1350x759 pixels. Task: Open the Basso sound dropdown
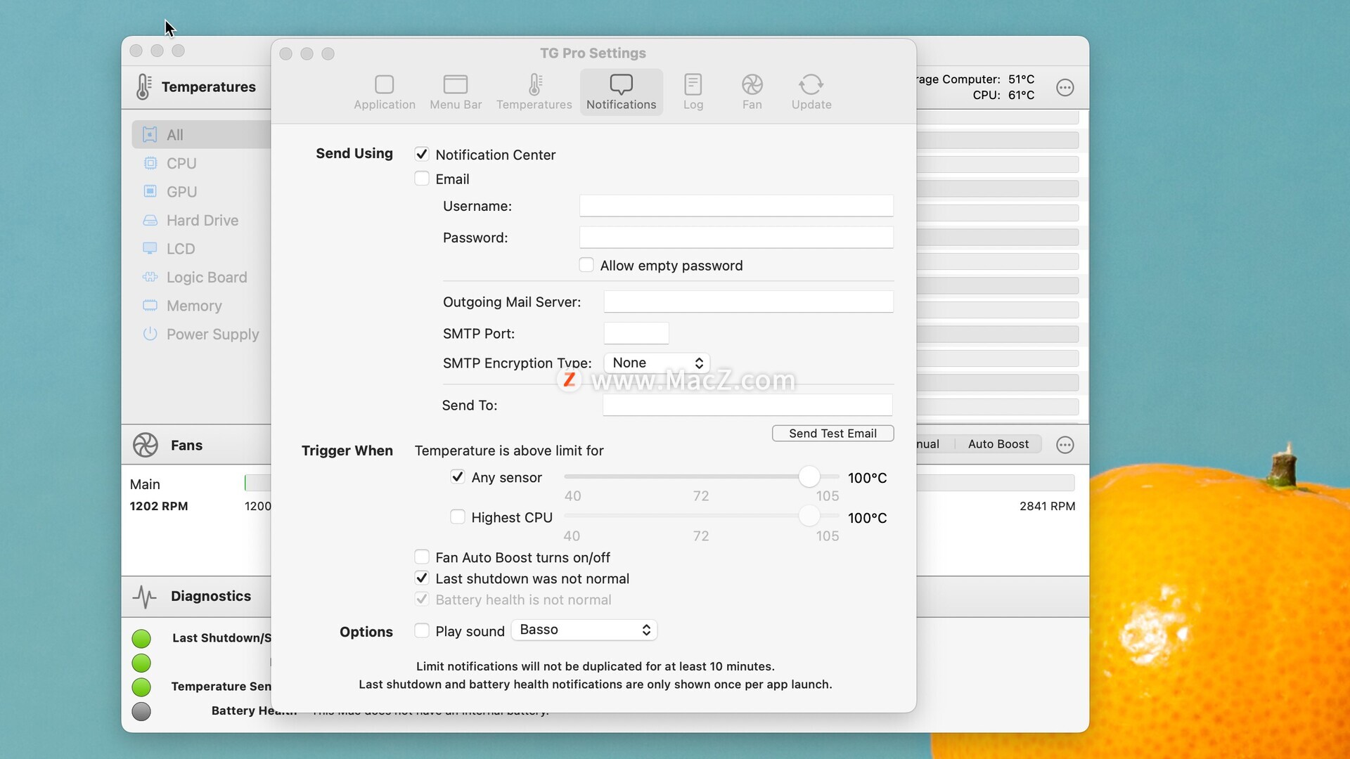click(584, 630)
